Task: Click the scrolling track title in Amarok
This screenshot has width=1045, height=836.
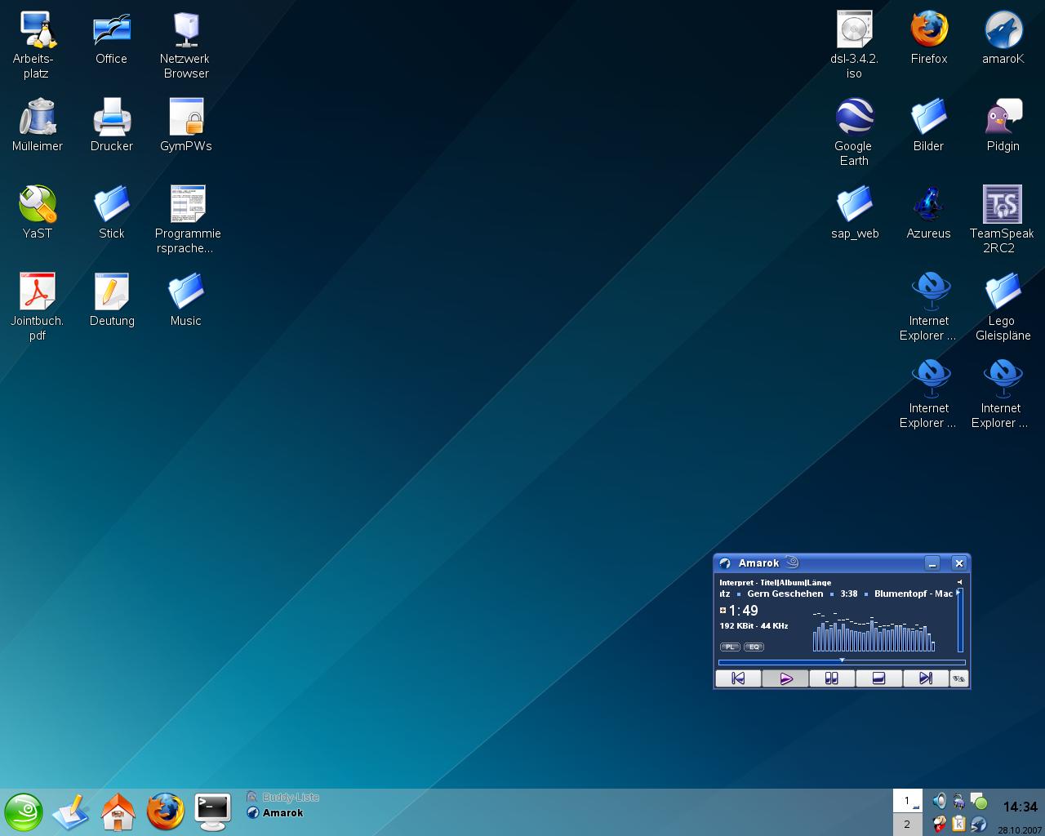Action: (836, 594)
